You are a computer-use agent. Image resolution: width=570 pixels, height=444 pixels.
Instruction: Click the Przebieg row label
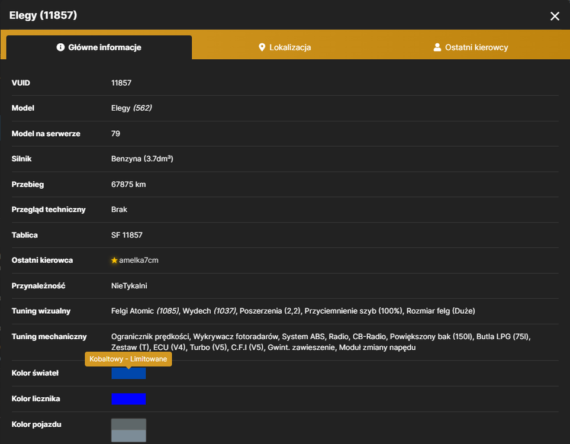[x=28, y=184]
